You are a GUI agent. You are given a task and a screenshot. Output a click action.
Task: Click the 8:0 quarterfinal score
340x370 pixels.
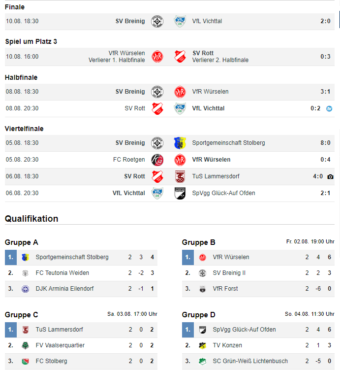pos(325,143)
